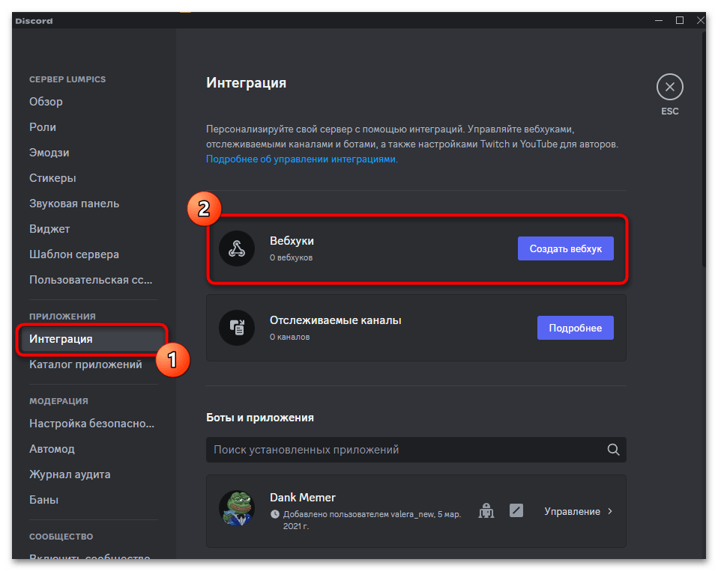Click the Dank Memer avatar
Viewport: 718px width, 571px height.
[237, 508]
